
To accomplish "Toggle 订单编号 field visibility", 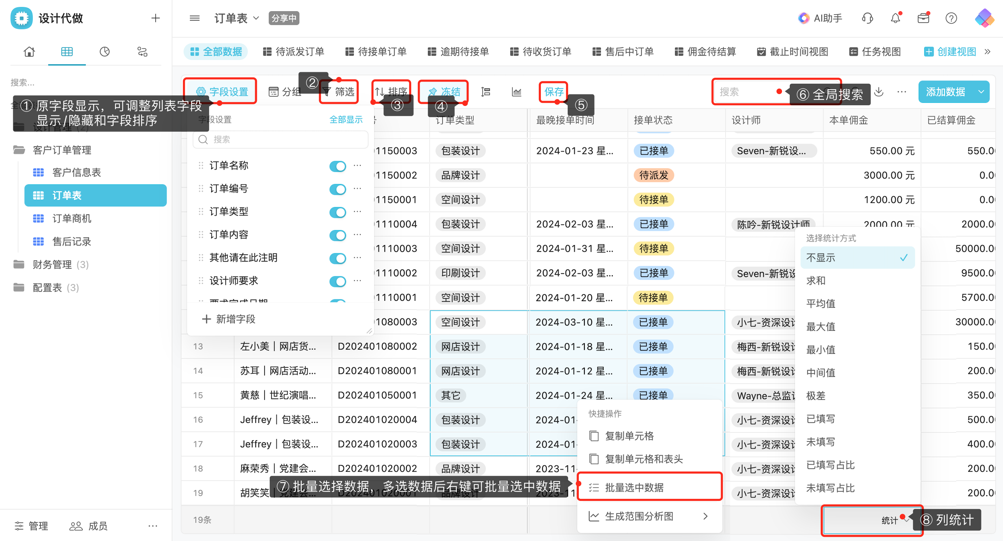I will [337, 189].
